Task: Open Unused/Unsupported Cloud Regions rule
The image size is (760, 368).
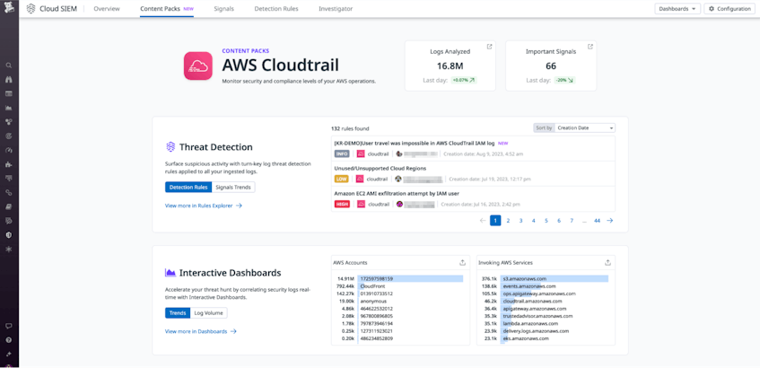Action: pos(380,168)
